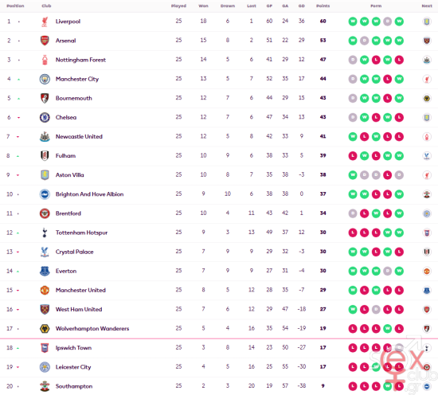Click Aston Villa's first form result circle

pyautogui.click(x=353, y=175)
